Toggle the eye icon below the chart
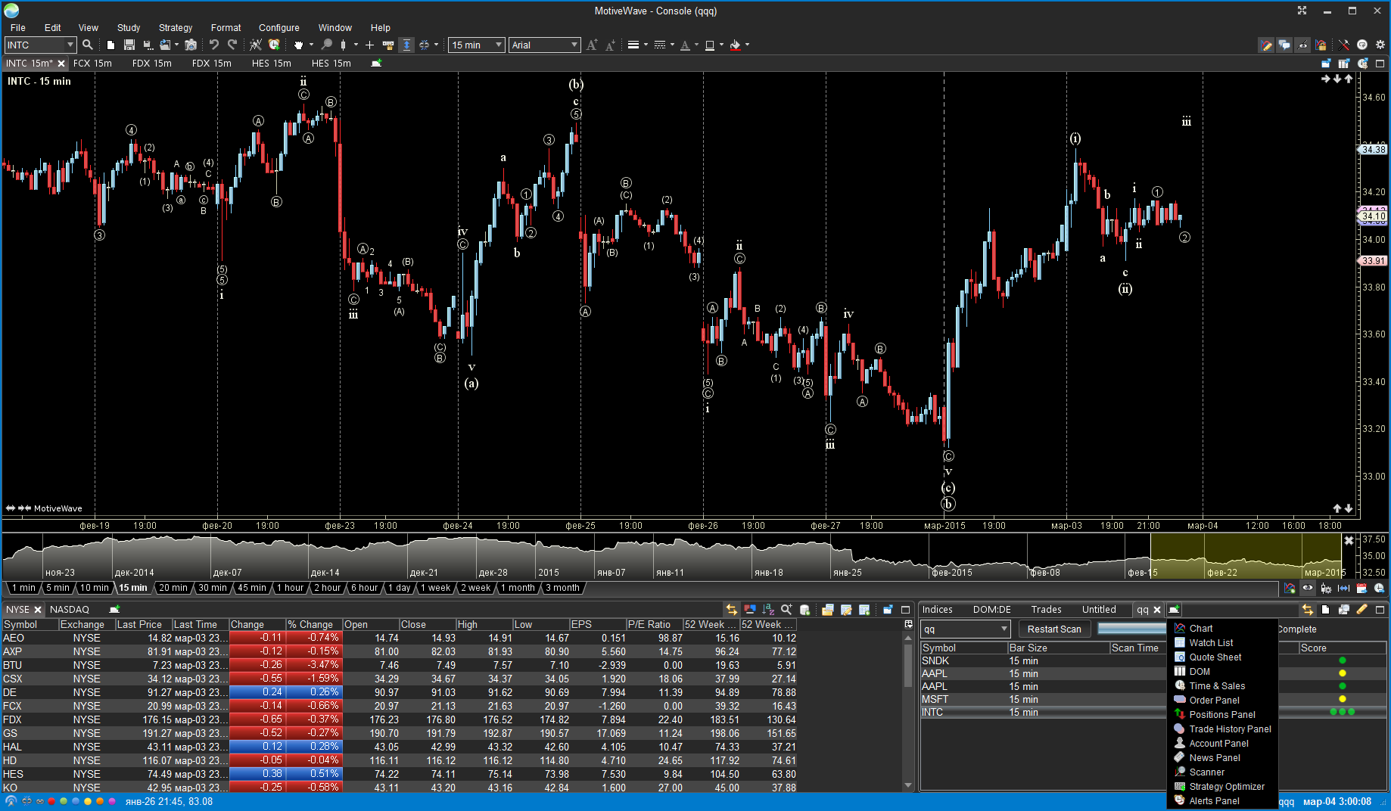1391x811 pixels. 1307,589
